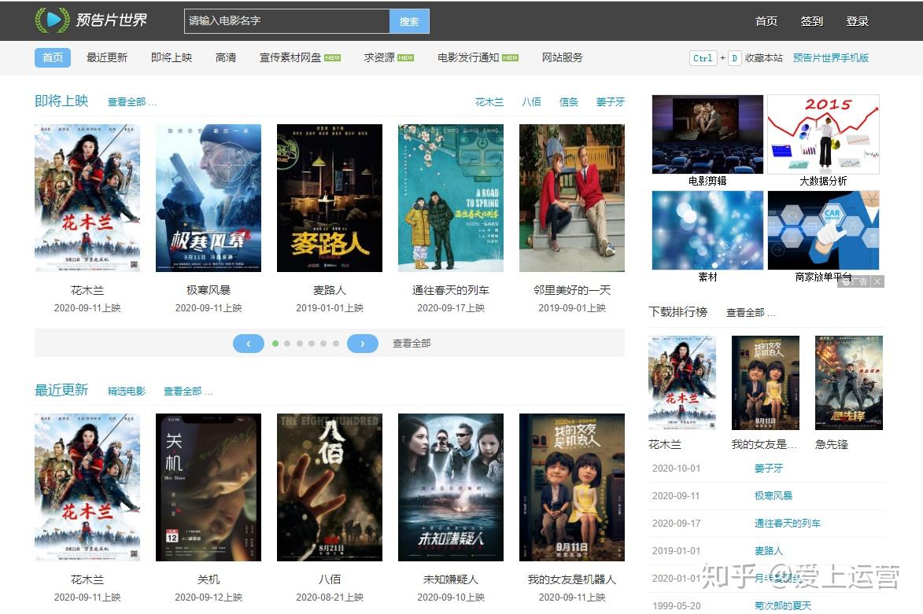Click the 八佰 tag link above carousel
This screenshot has height=614, width=923.
[531, 101]
